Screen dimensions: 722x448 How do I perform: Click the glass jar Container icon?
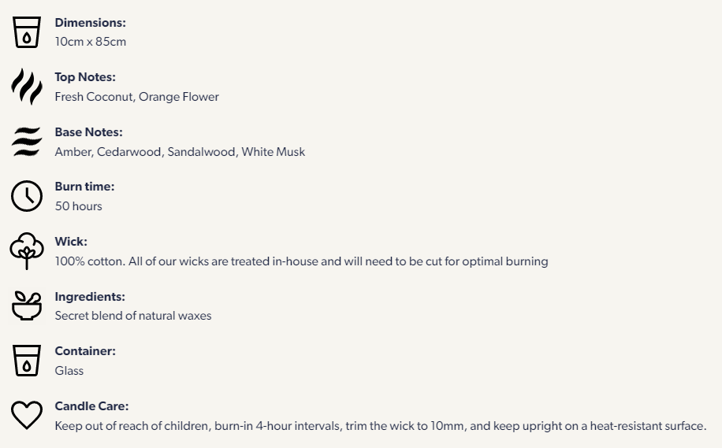point(27,361)
